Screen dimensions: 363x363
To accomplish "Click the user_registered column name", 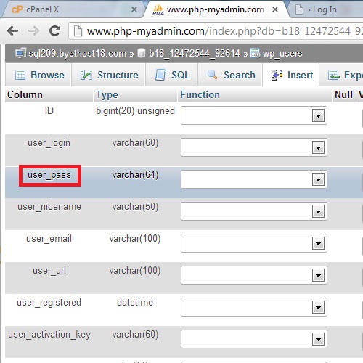I will coord(49,303).
